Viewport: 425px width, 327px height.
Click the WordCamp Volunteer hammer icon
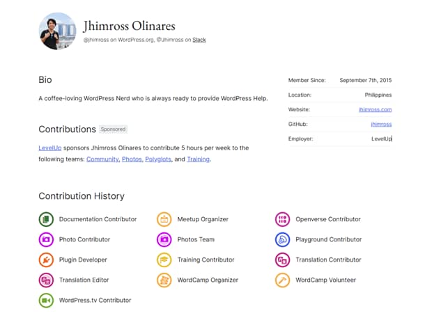[282, 280]
